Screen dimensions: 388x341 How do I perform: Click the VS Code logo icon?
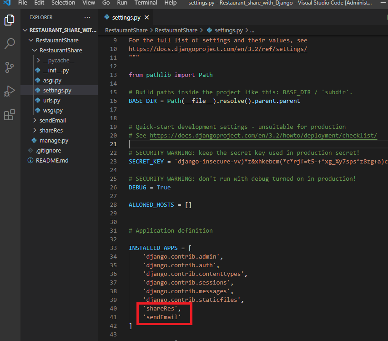point(7,3)
